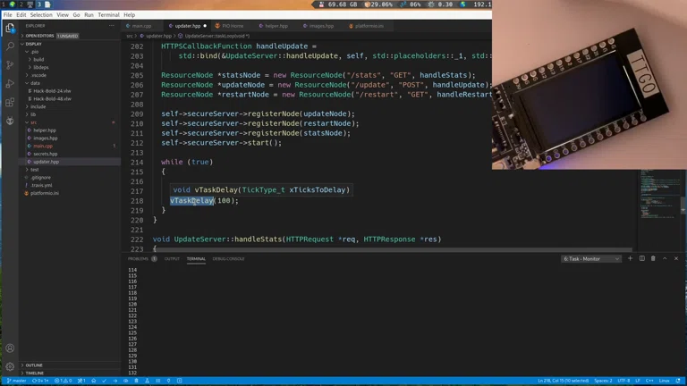Click the master git branch indicator
Viewport: 687px width, 386px height.
17,381
